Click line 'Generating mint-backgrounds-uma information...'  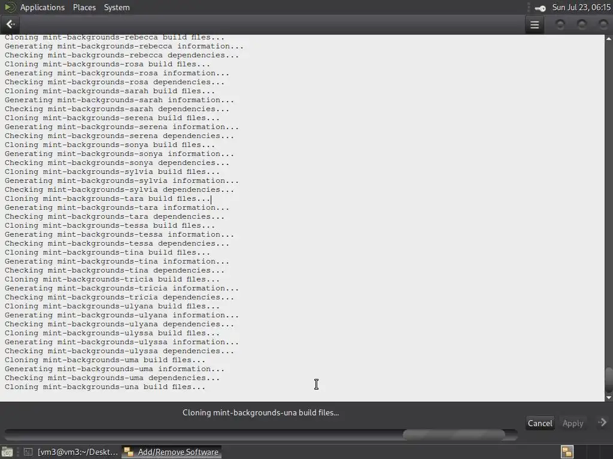tap(114, 369)
